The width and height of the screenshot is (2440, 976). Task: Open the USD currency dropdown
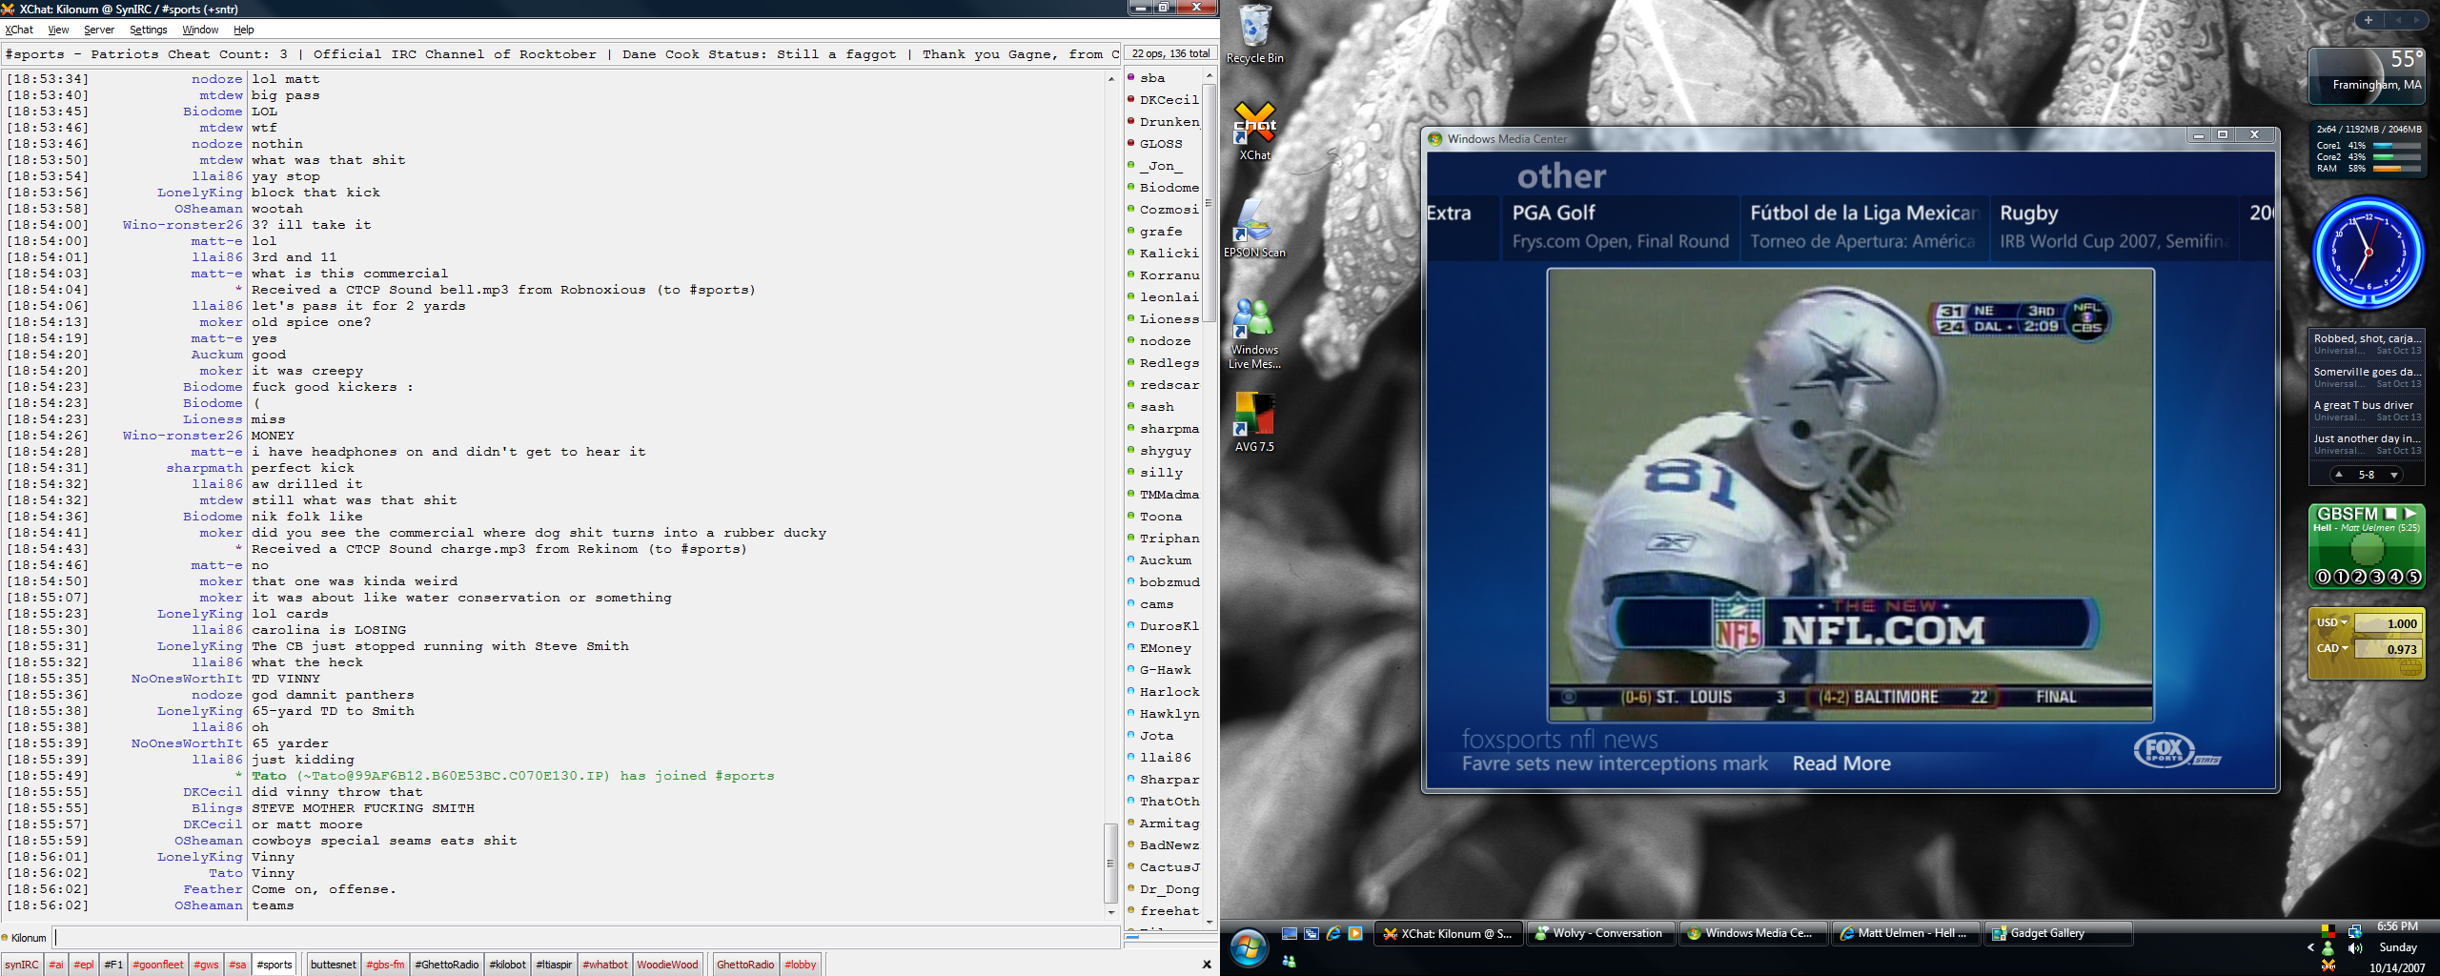pyautogui.click(x=2332, y=622)
